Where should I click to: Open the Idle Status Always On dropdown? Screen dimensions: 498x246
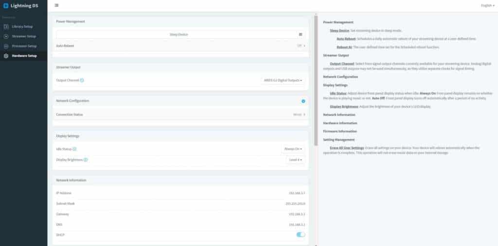292,148
